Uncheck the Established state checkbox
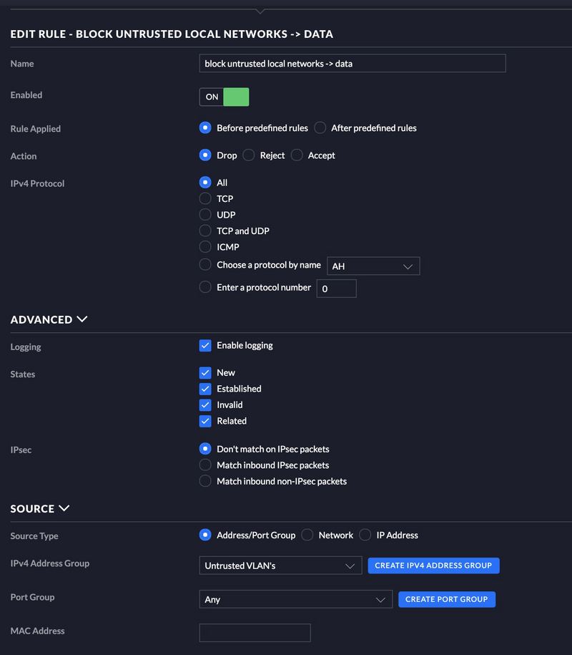Viewport: 572px width, 655px height. click(x=205, y=389)
